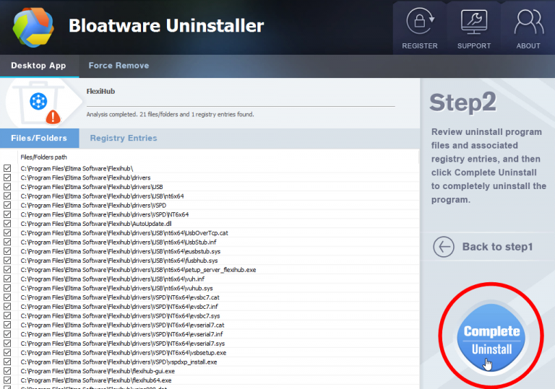Click the Bloatware Uninstaller logo

click(x=33, y=27)
